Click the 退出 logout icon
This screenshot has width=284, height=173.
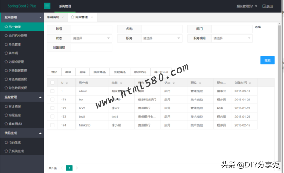click(264, 6)
